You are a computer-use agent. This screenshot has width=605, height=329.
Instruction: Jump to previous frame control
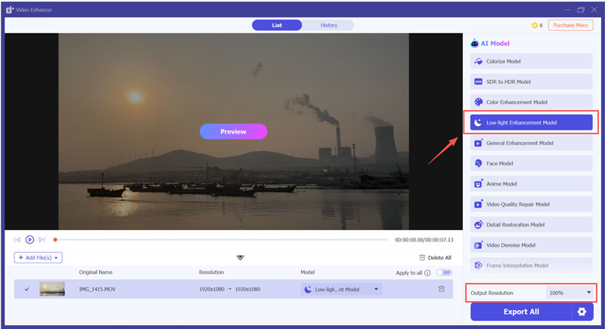pos(17,240)
